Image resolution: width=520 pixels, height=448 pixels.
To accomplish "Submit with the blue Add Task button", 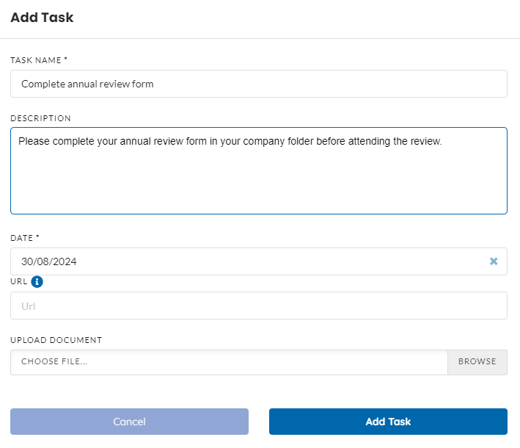I will coord(388,422).
